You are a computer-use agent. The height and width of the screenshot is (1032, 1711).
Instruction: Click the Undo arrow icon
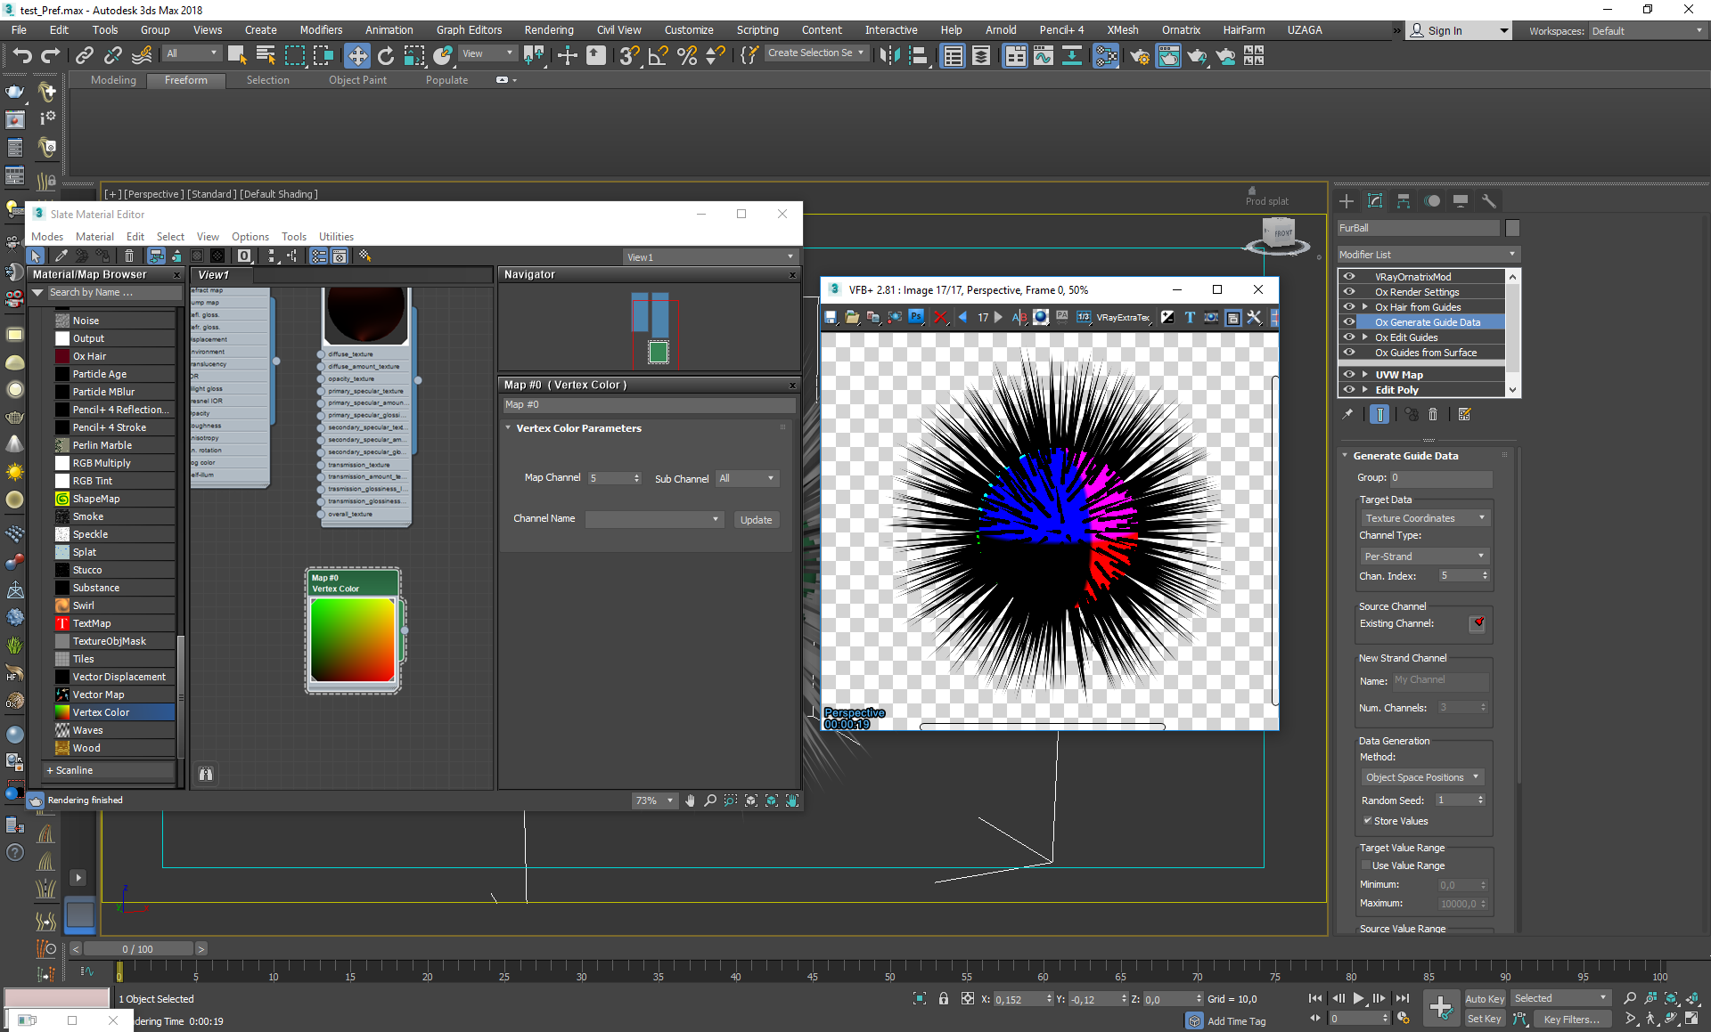[21, 56]
